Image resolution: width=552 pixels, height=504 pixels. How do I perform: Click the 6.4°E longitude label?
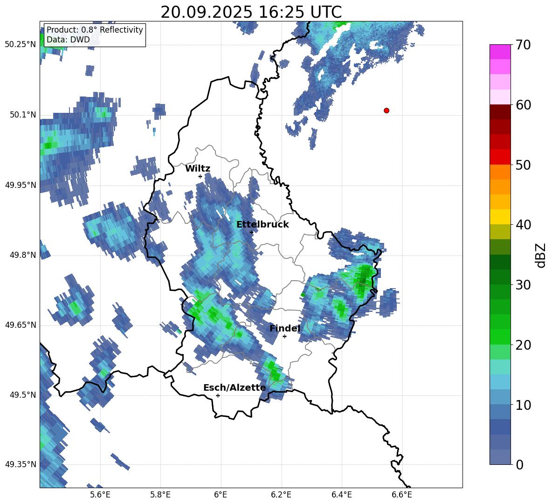pyautogui.click(x=341, y=495)
